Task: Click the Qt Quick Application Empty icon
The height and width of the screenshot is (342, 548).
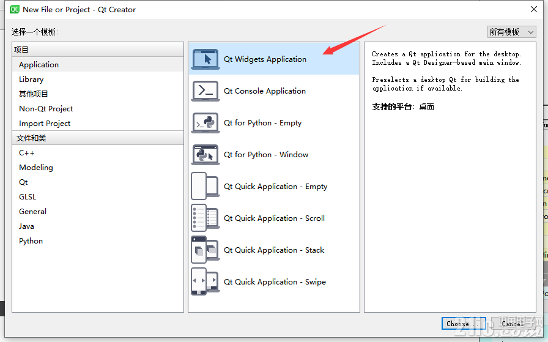Action: click(205, 186)
